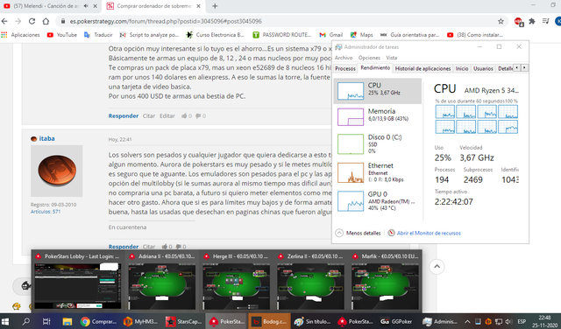Open the Curso Electronica bookmark
The width and height of the screenshot is (561, 329).
(x=216, y=35)
